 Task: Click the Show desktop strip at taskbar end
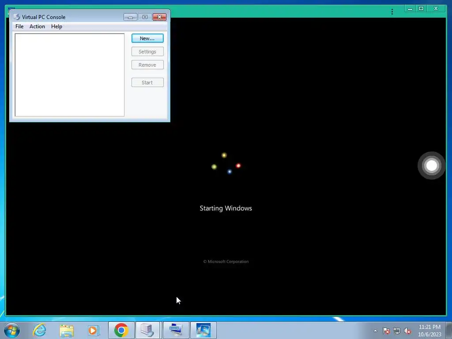(449, 330)
